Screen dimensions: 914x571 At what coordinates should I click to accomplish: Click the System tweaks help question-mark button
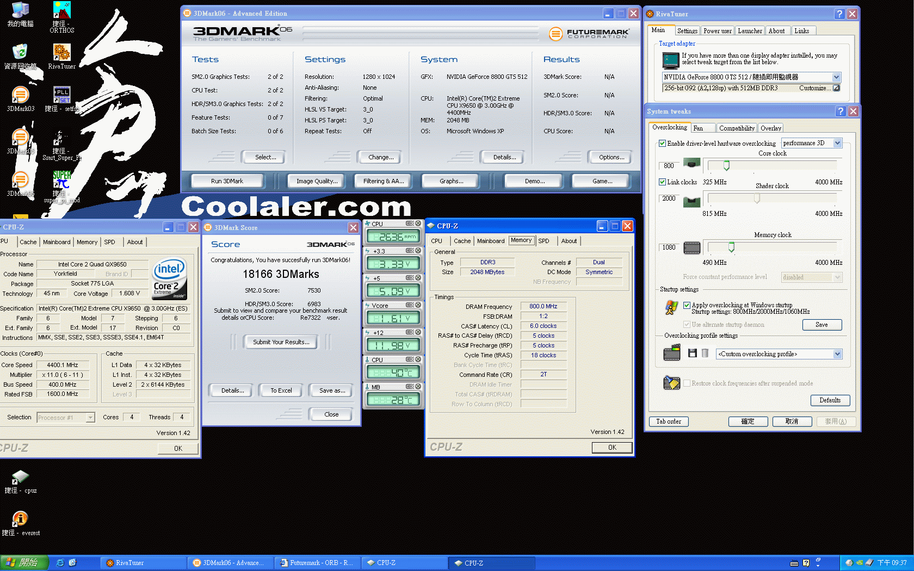[x=841, y=111]
